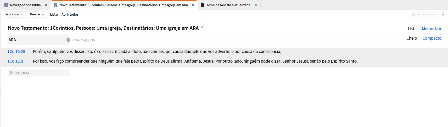Click the pencil icon to edit title

(203, 26)
